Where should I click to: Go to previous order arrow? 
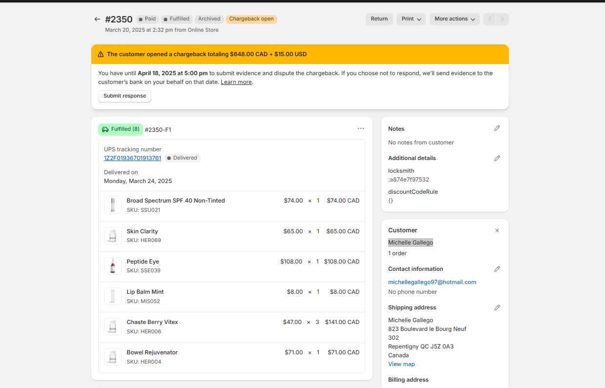(x=490, y=20)
